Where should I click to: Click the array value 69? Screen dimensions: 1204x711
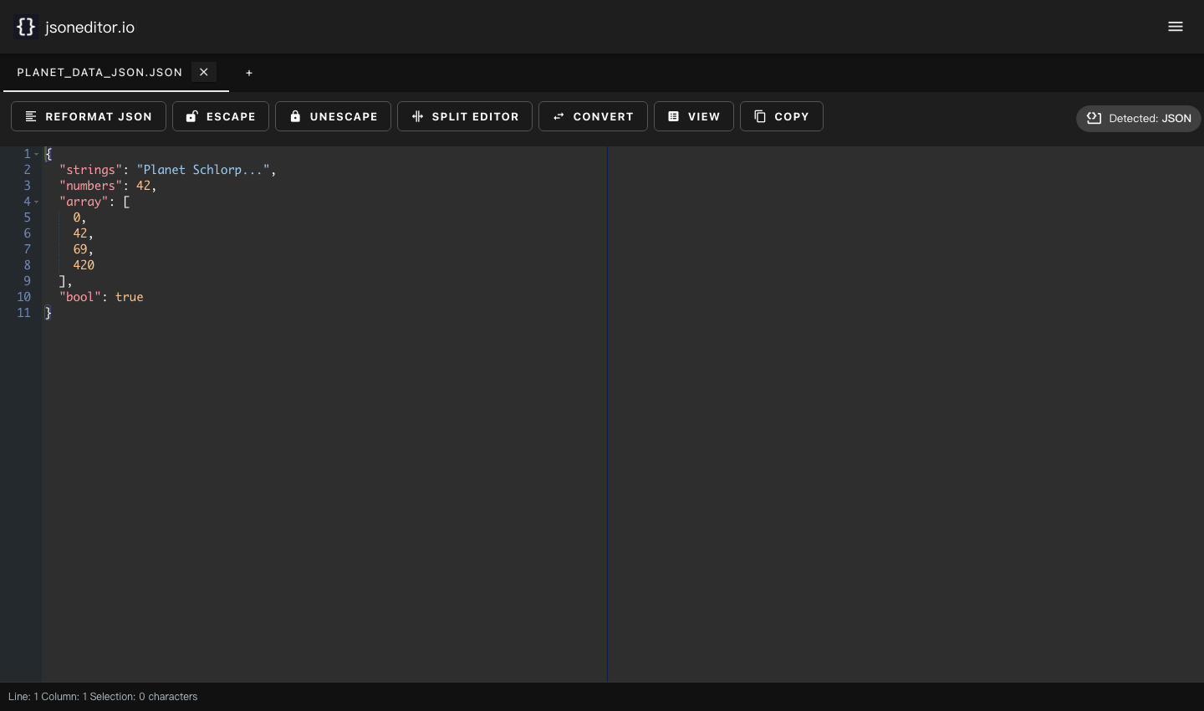point(79,249)
